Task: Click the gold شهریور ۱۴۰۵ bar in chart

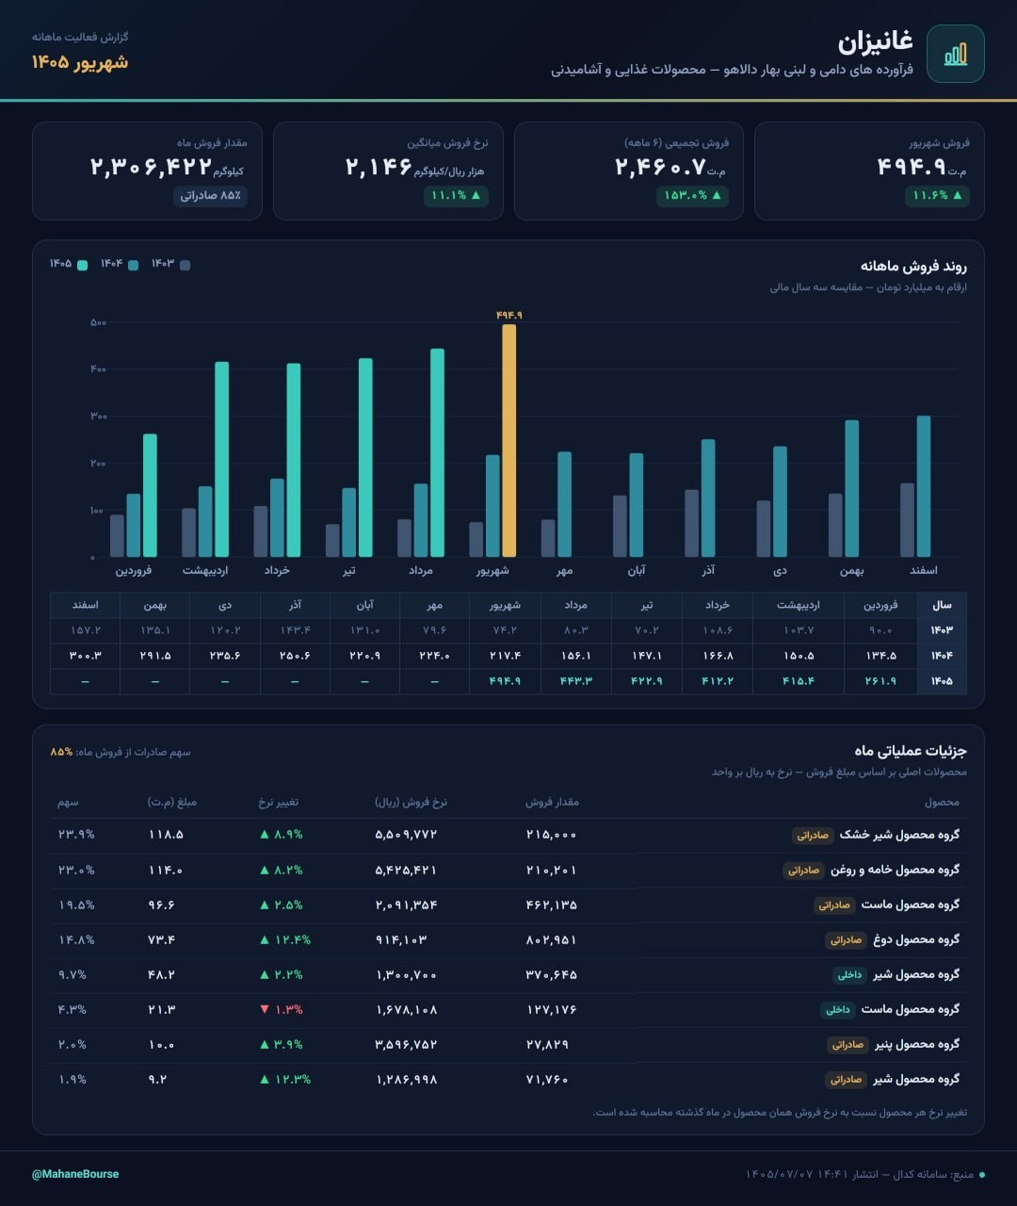Action: click(x=508, y=441)
